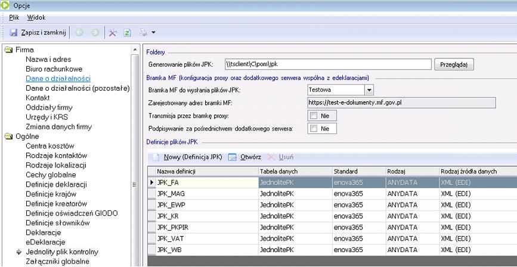Click Zapisz i zamknij button
This screenshot has height=267, width=517.
tap(38, 33)
